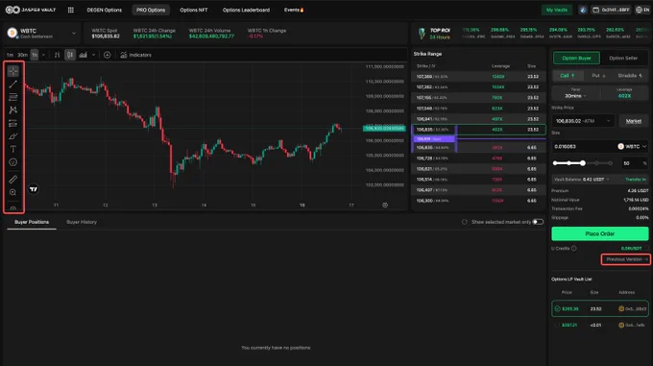Click the network chain icon in header

click(583, 10)
